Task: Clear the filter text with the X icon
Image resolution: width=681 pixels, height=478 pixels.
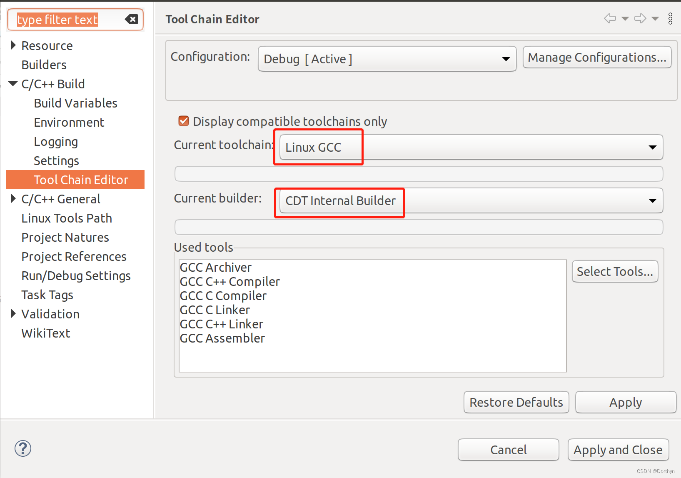Action: pyautogui.click(x=131, y=19)
